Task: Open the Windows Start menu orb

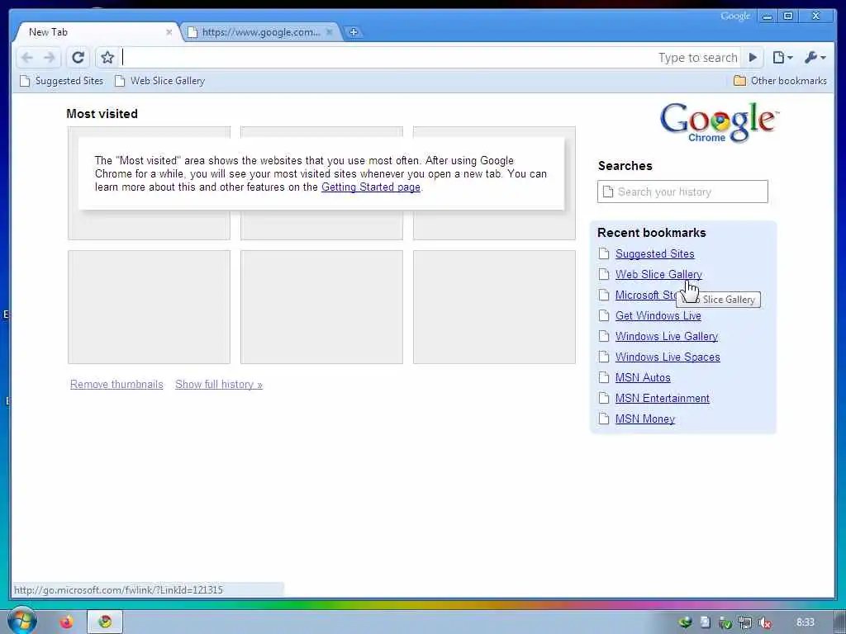Action: (x=21, y=621)
